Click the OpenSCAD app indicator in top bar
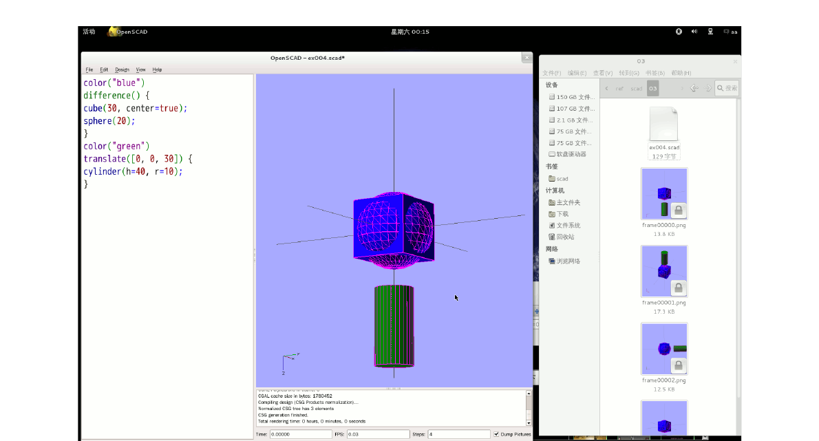Viewport: 819px width, 441px height. (x=127, y=32)
